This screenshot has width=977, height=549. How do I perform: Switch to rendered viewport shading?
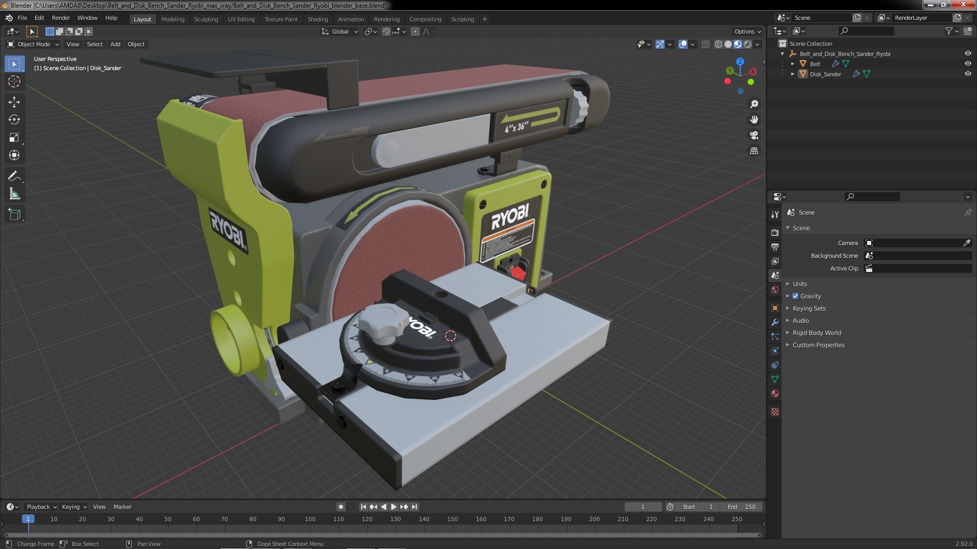point(747,45)
